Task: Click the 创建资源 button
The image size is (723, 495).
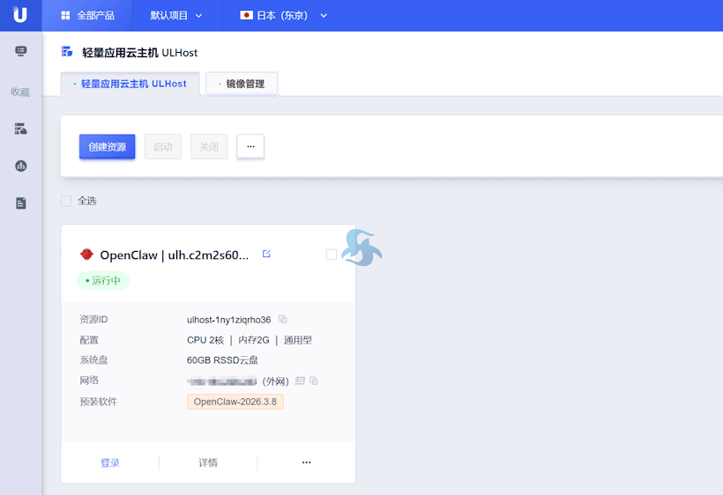Action: click(107, 147)
